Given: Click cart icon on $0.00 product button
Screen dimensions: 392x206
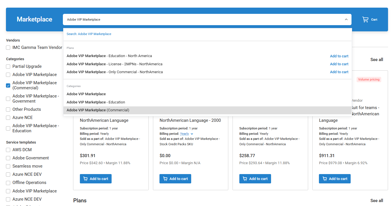Looking at the screenshot, I should (x=165, y=179).
